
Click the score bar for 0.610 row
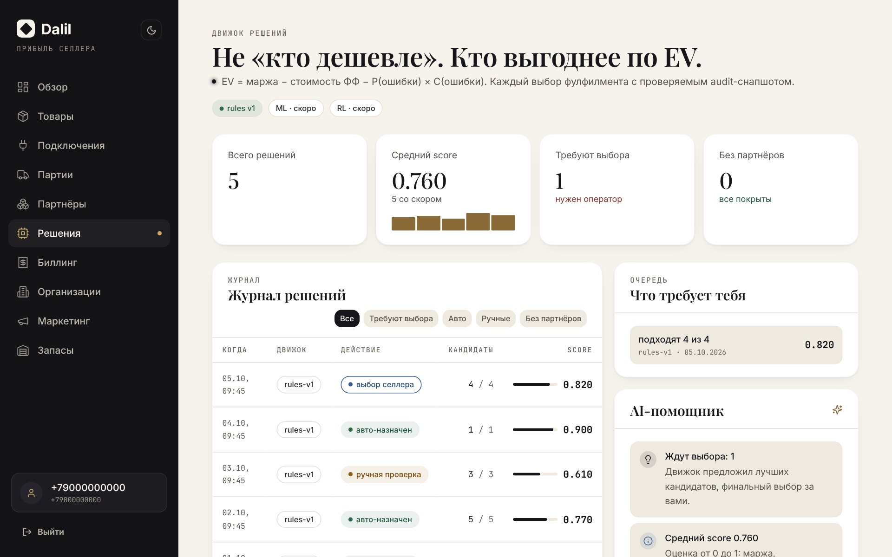[x=535, y=474]
